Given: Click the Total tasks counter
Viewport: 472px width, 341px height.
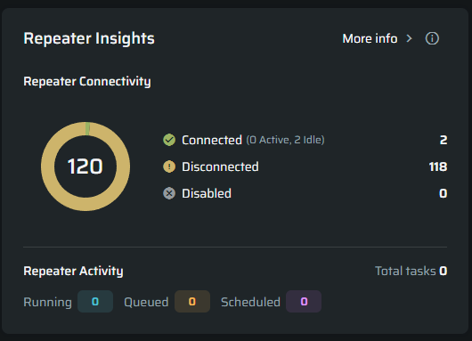Looking at the screenshot, I should (x=411, y=272).
